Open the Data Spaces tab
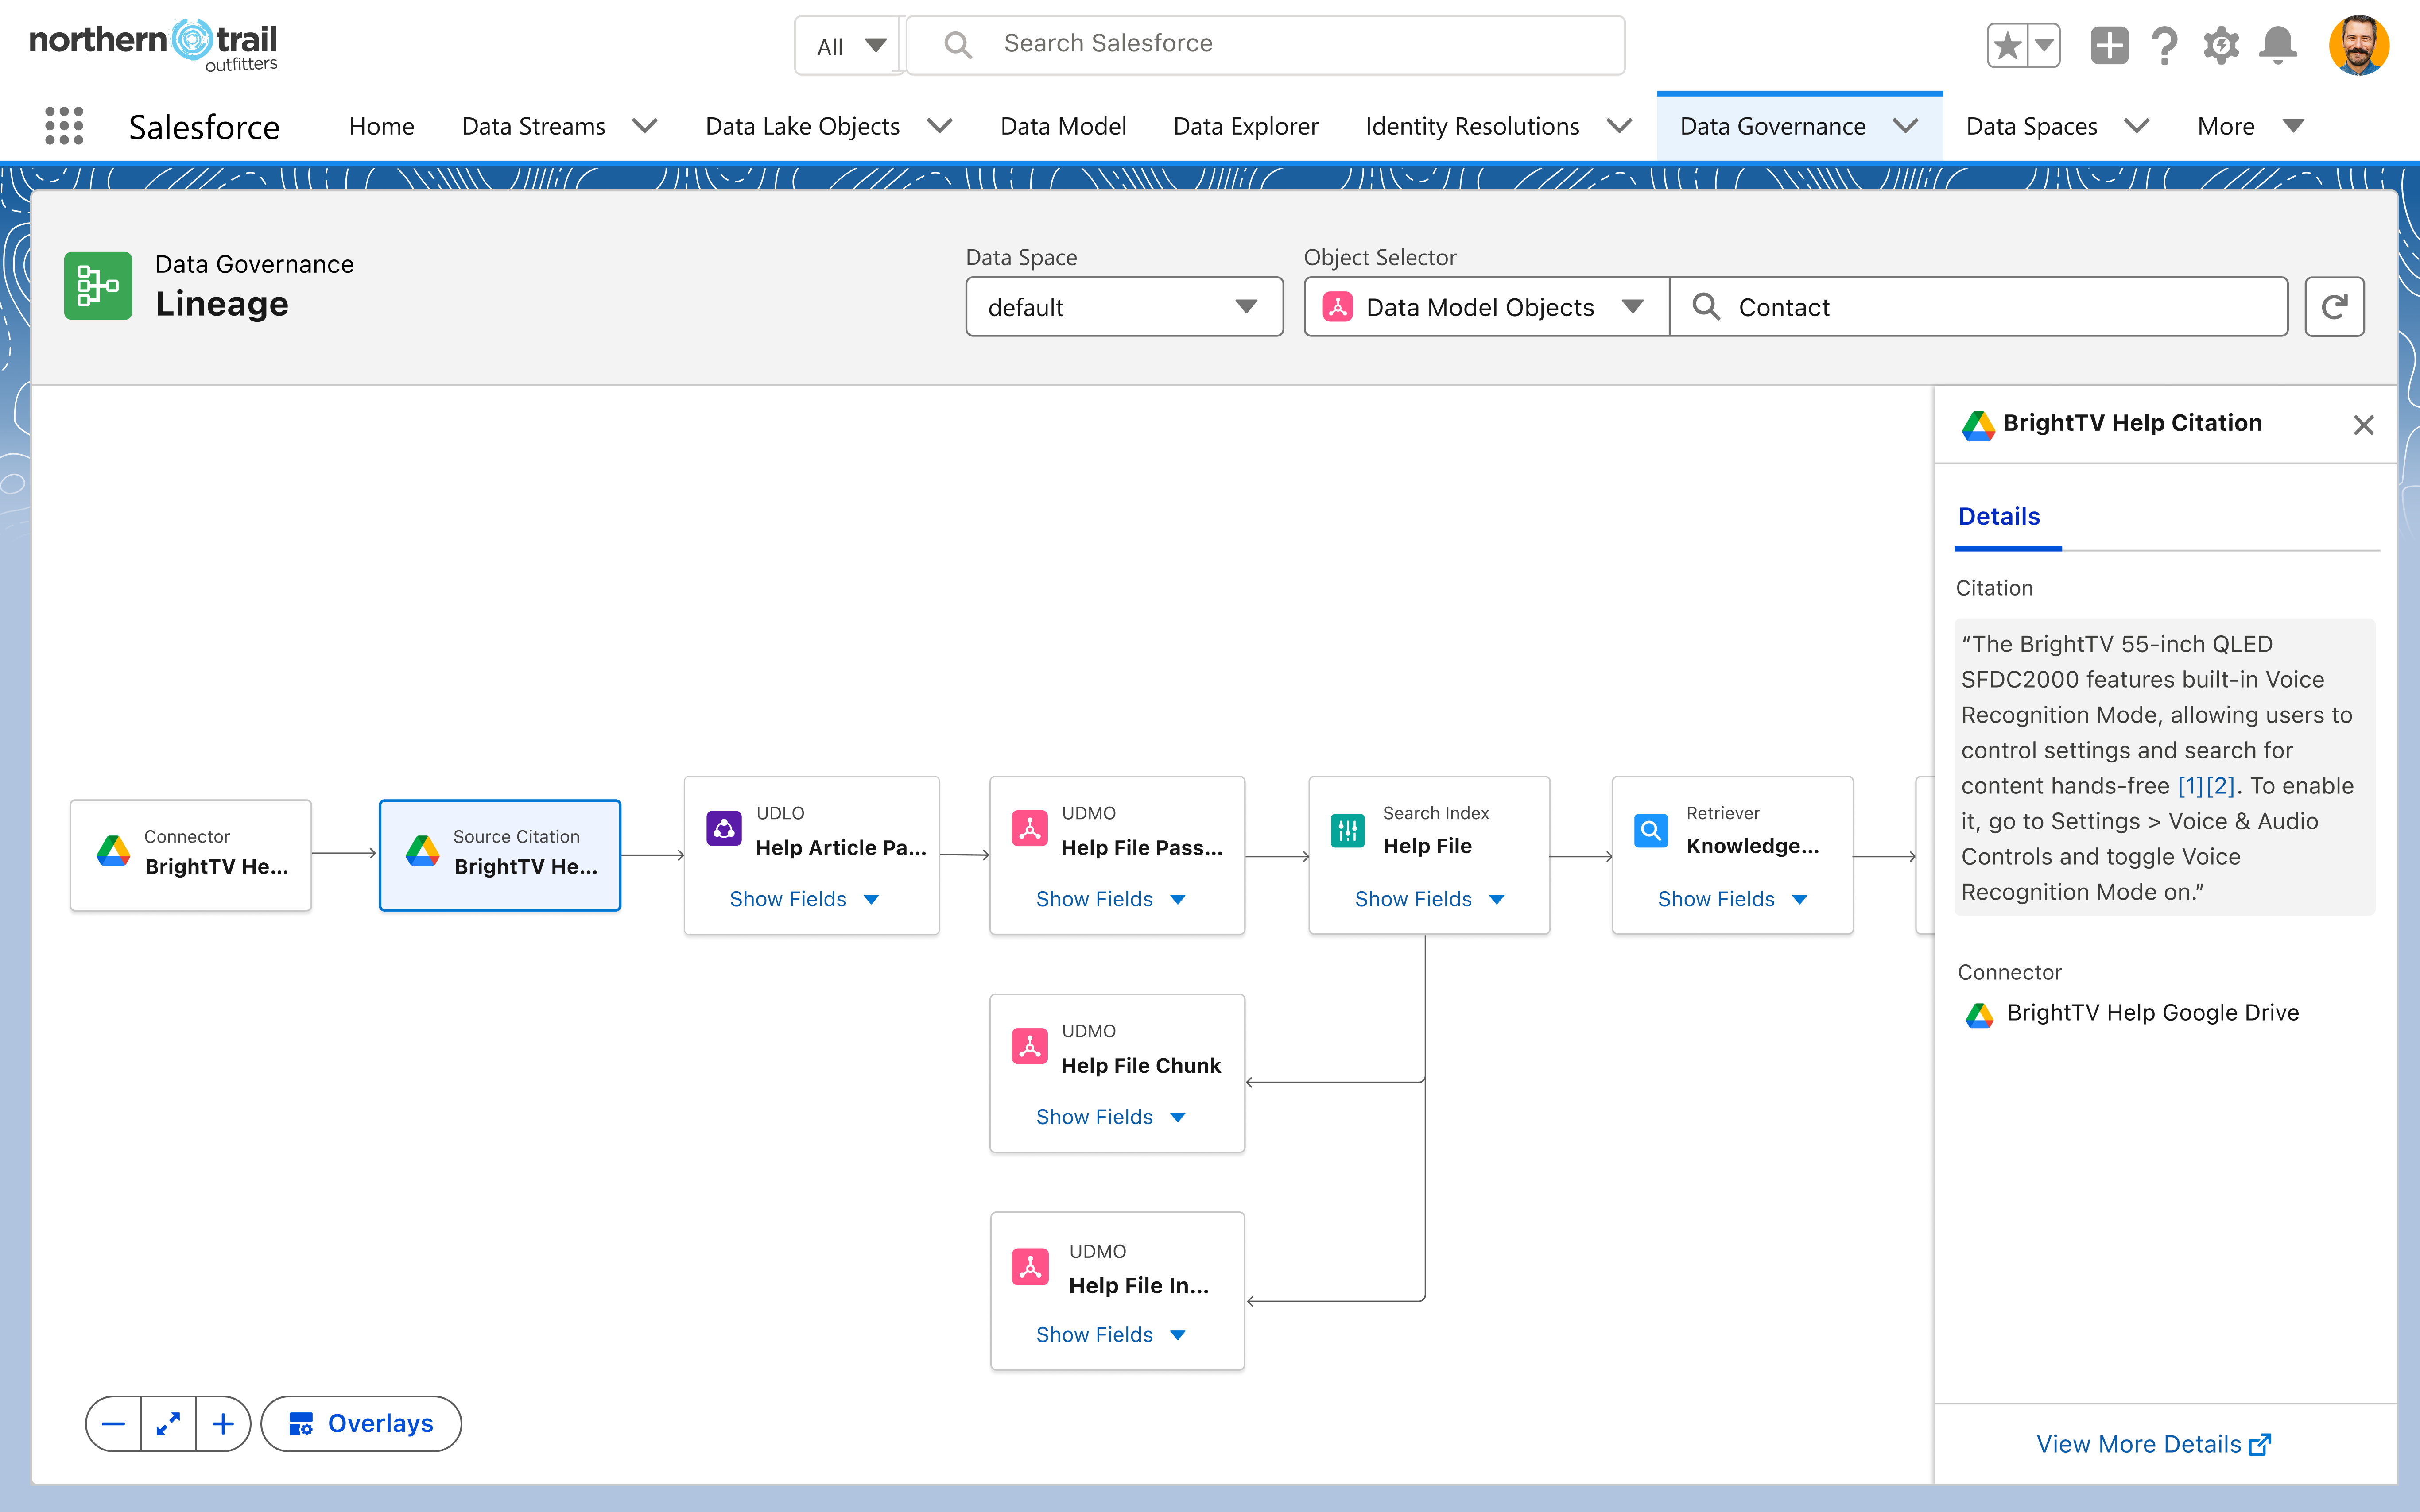The width and height of the screenshot is (2420, 1512). [2031, 126]
